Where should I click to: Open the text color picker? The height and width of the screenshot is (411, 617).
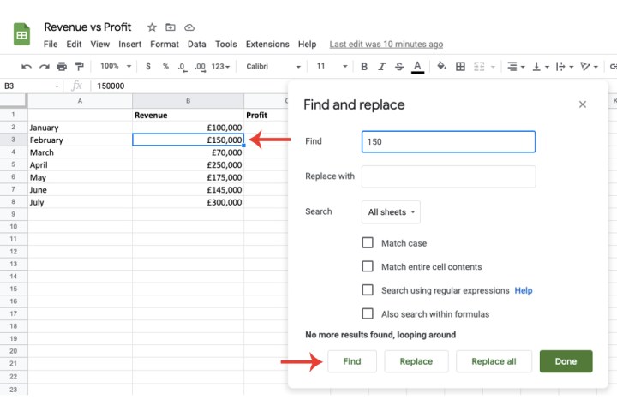[417, 67]
